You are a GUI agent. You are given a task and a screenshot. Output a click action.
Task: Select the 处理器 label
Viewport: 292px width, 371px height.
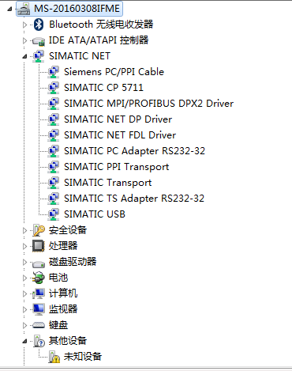(x=63, y=246)
